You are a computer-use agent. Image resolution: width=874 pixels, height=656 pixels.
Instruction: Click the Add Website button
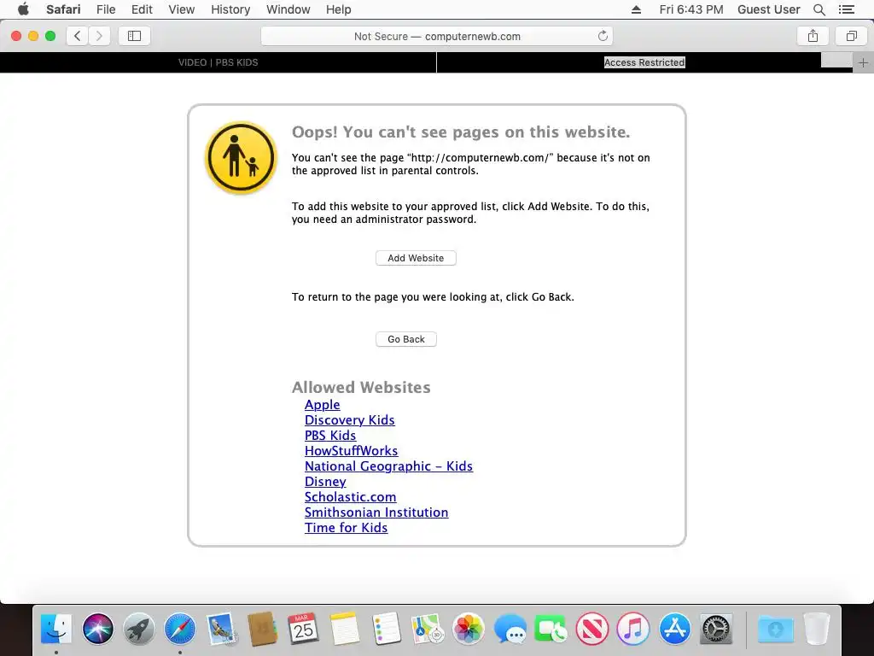coord(416,258)
